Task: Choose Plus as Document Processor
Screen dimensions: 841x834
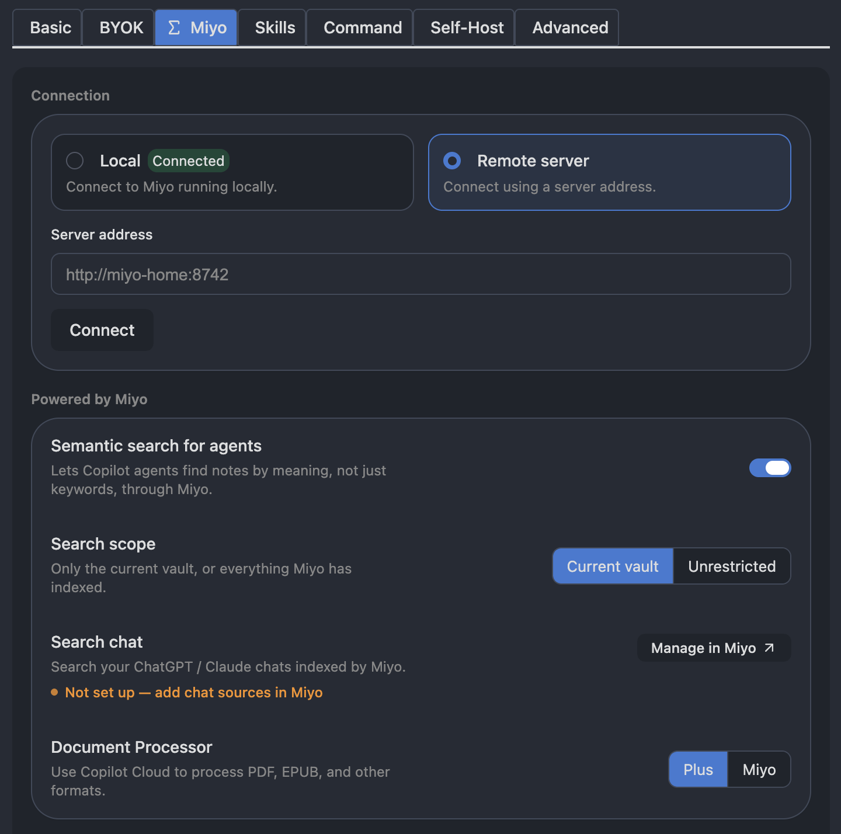Action: (698, 769)
